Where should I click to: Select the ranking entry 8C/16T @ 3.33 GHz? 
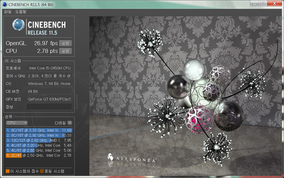click(39, 130)
